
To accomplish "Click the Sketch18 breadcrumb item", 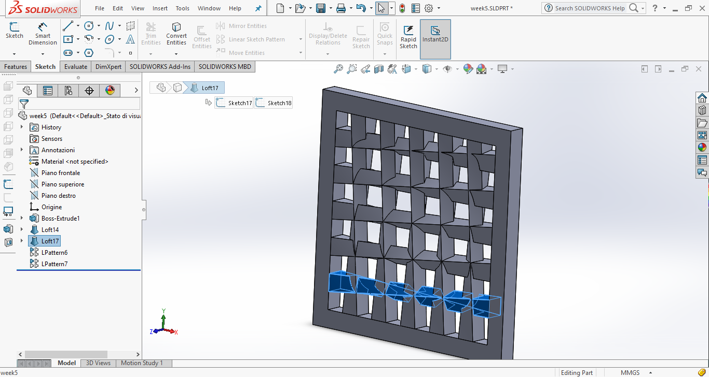I will [x=274, y=103].
